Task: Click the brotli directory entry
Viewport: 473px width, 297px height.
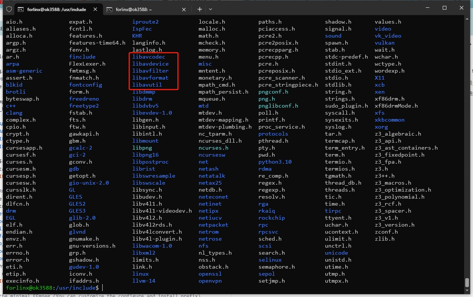Action: click(x=16, y=92)
